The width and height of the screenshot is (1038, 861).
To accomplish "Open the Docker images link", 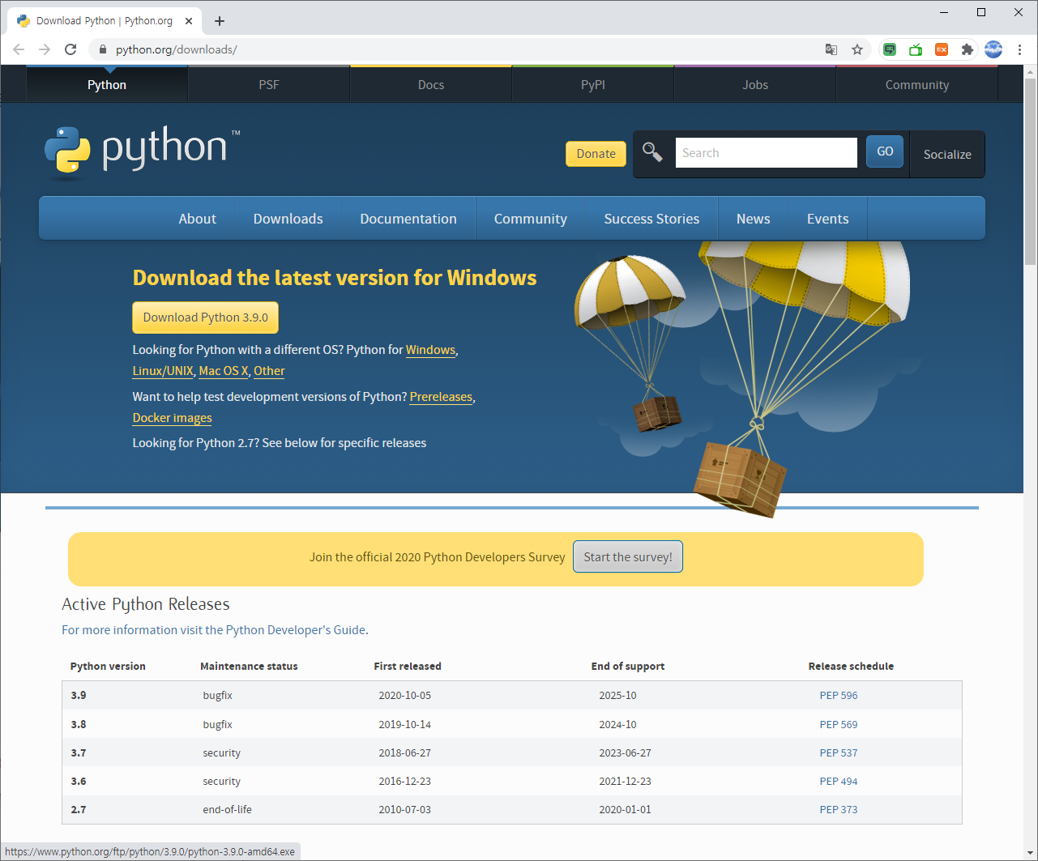I will [173, 418].
